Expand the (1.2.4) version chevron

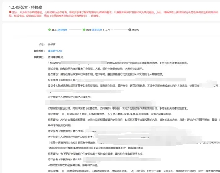pyautogui.click(x=113, y=30)
